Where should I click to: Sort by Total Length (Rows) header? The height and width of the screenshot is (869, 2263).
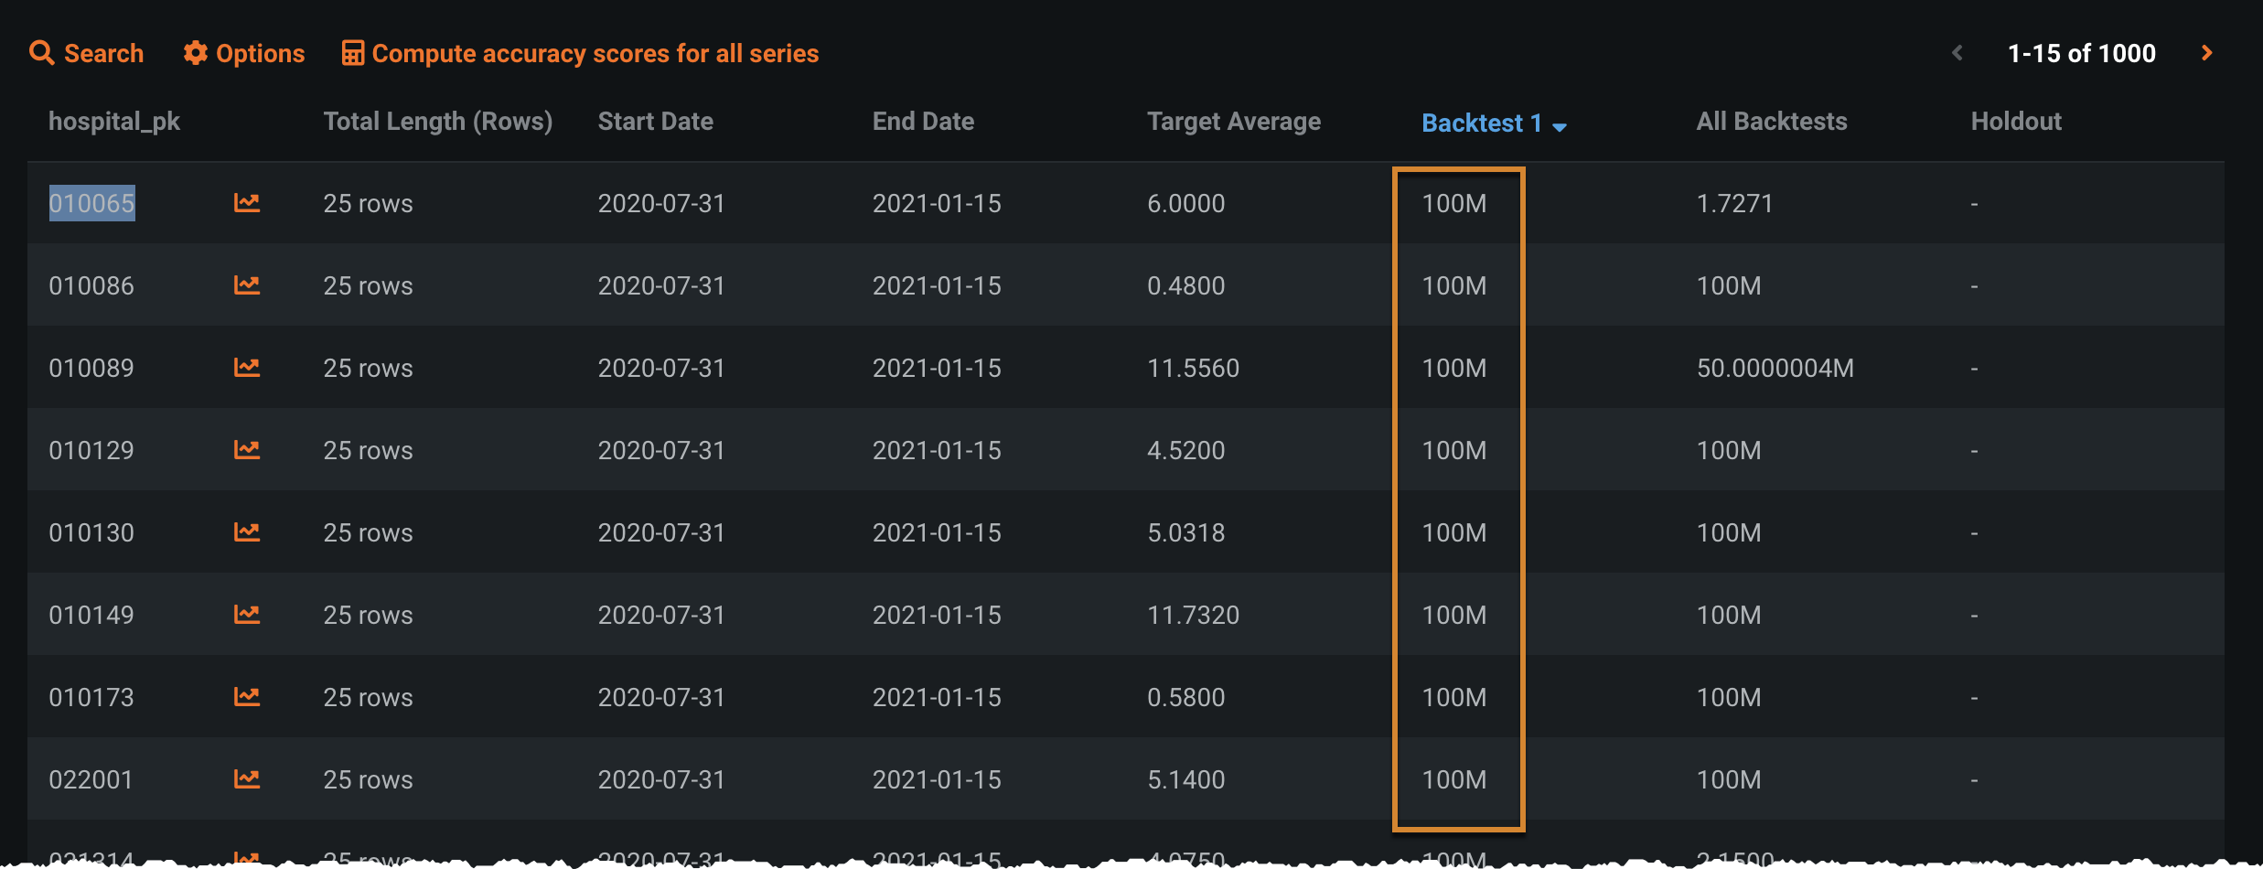(437, 122)
